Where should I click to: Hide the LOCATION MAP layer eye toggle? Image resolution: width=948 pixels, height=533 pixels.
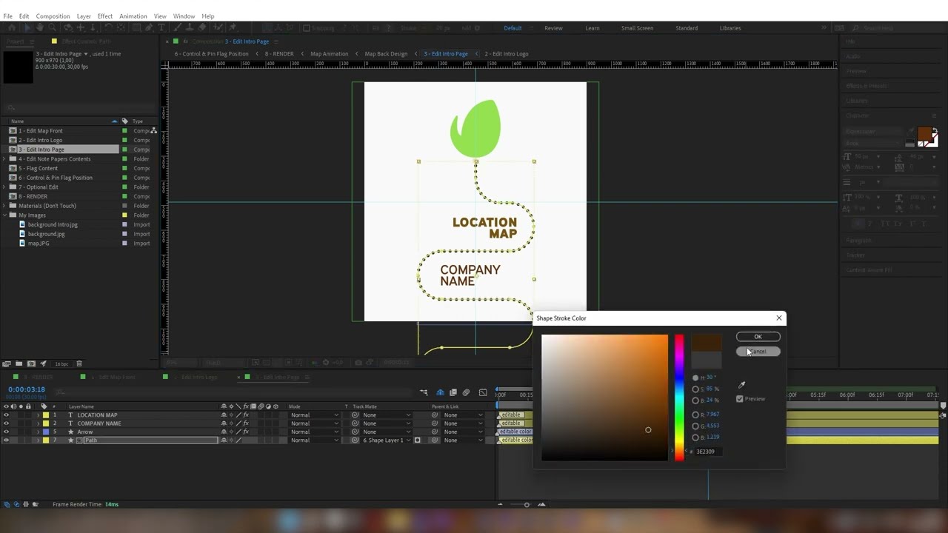[x=6, y=415]
